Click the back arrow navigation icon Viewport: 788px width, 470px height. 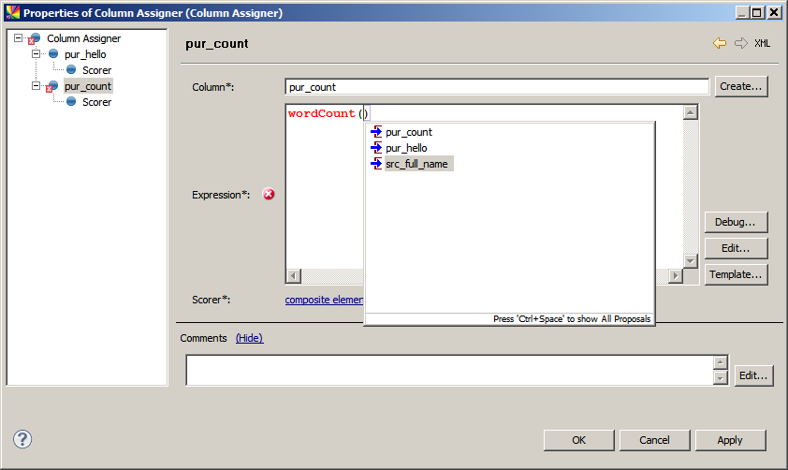pos(720,43)
